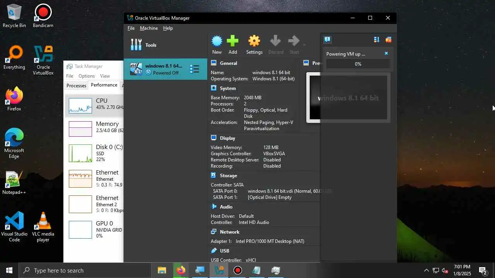The height and width of the screenshot is (278, 495).
Task: Open the Bandicam desktop shortcut
Action: [x=43, y=16]
